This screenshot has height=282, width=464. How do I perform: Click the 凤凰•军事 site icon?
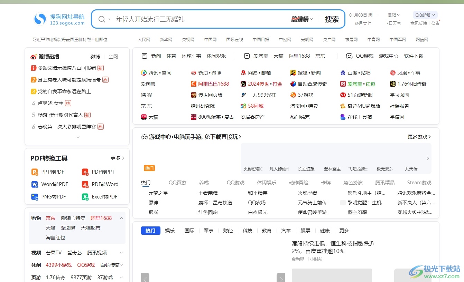[x=393, y=73]
